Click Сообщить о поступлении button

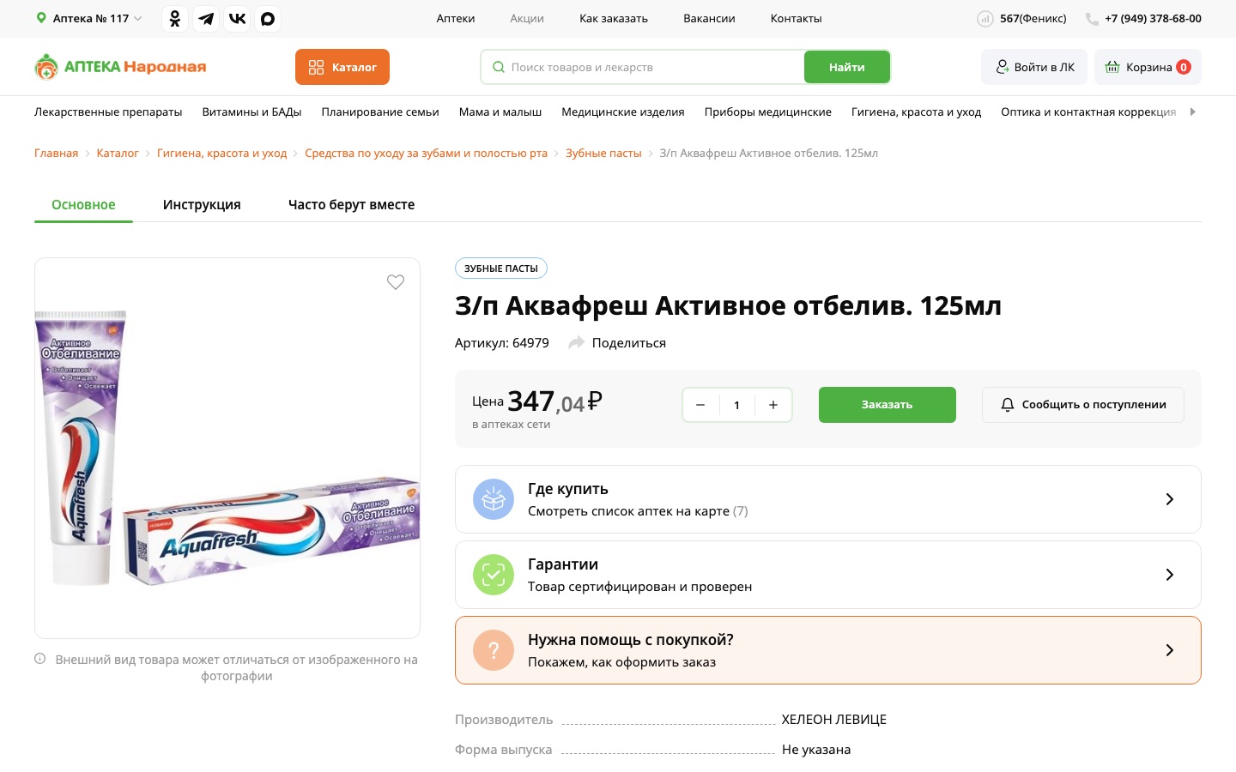1083,405
